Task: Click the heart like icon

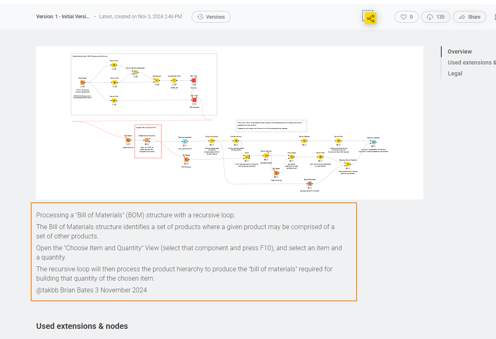Action: (x=403, y=17)
